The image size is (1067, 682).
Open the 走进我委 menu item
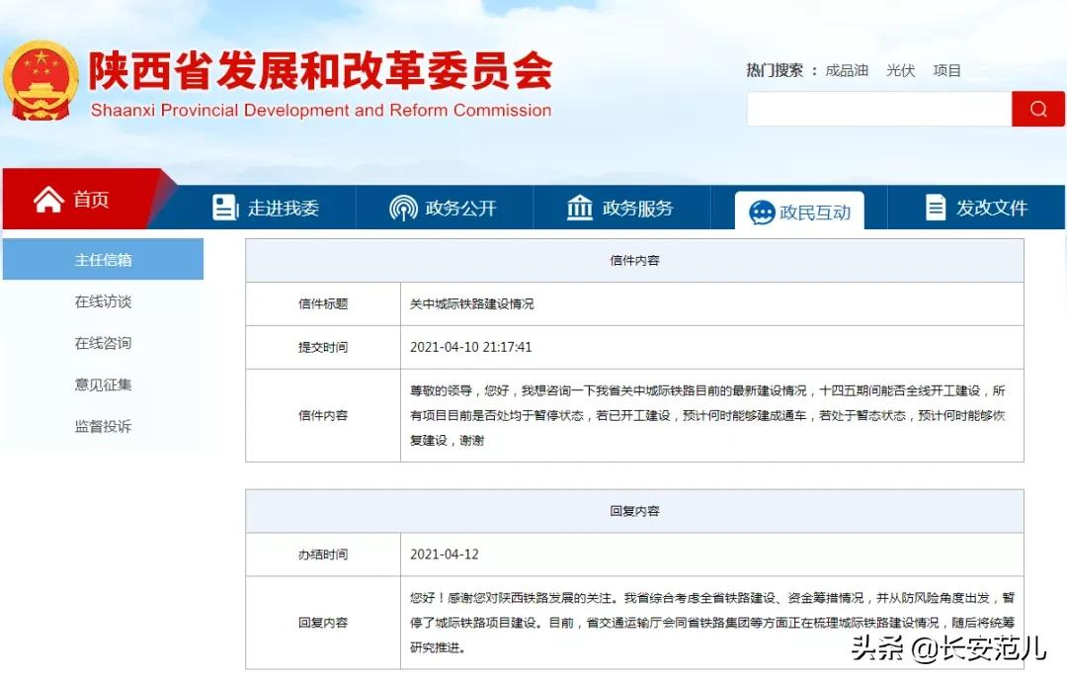tap(267, 208)
